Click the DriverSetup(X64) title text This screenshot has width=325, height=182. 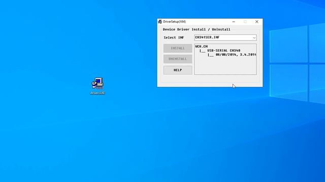[x=174, y=22]
